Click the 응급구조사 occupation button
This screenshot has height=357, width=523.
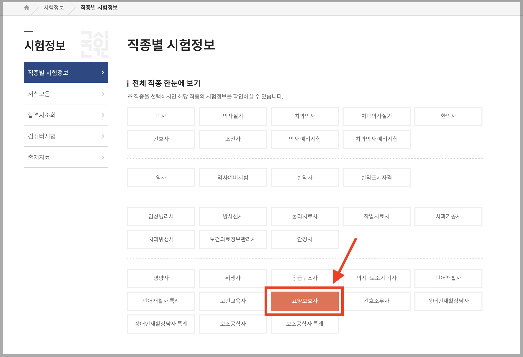(305, 278)
